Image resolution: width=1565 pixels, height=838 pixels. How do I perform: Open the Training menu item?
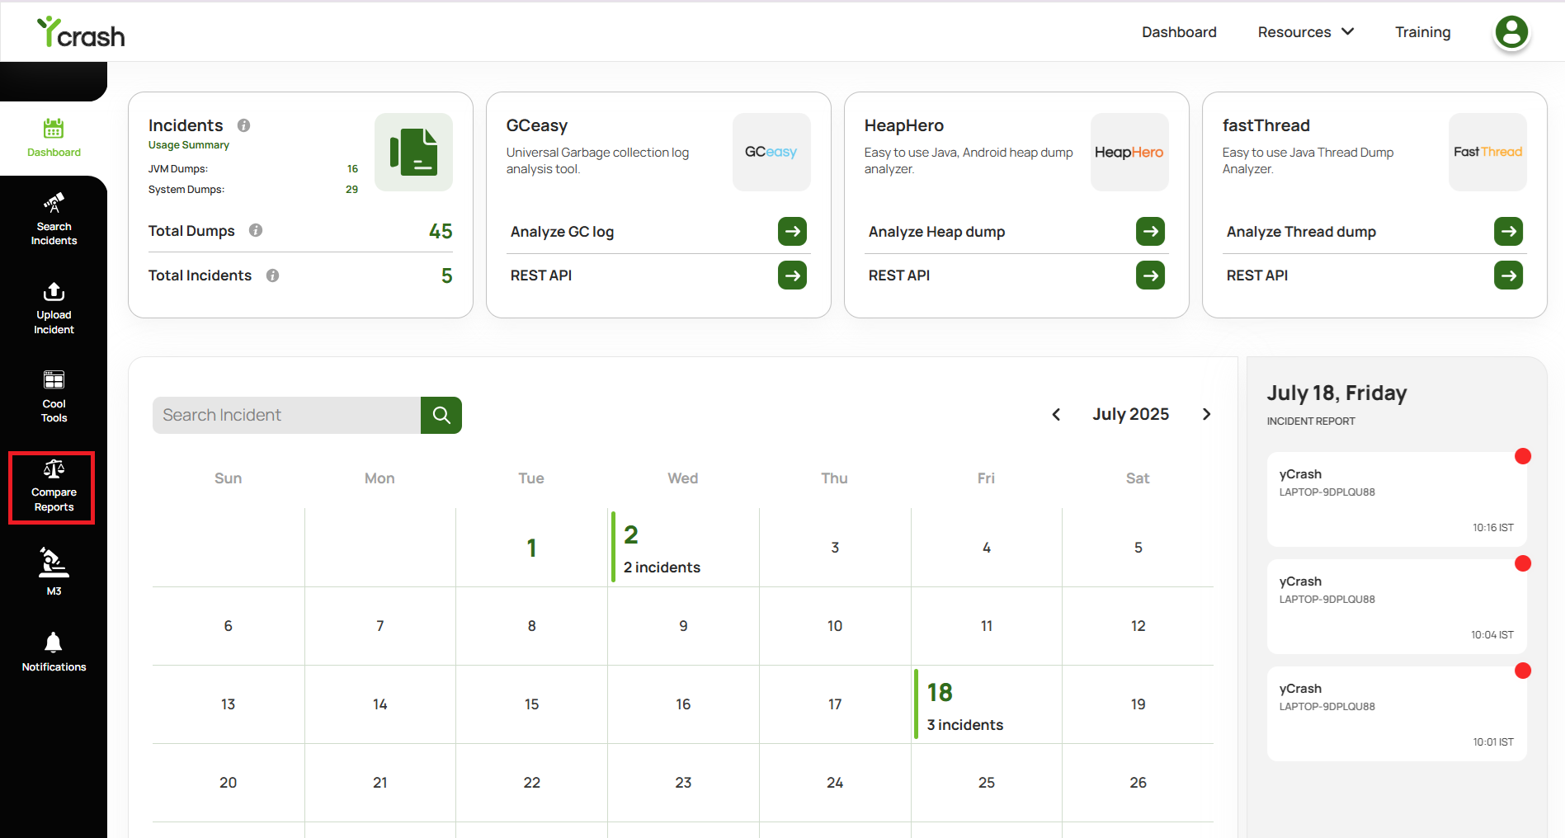[1422, 32]
